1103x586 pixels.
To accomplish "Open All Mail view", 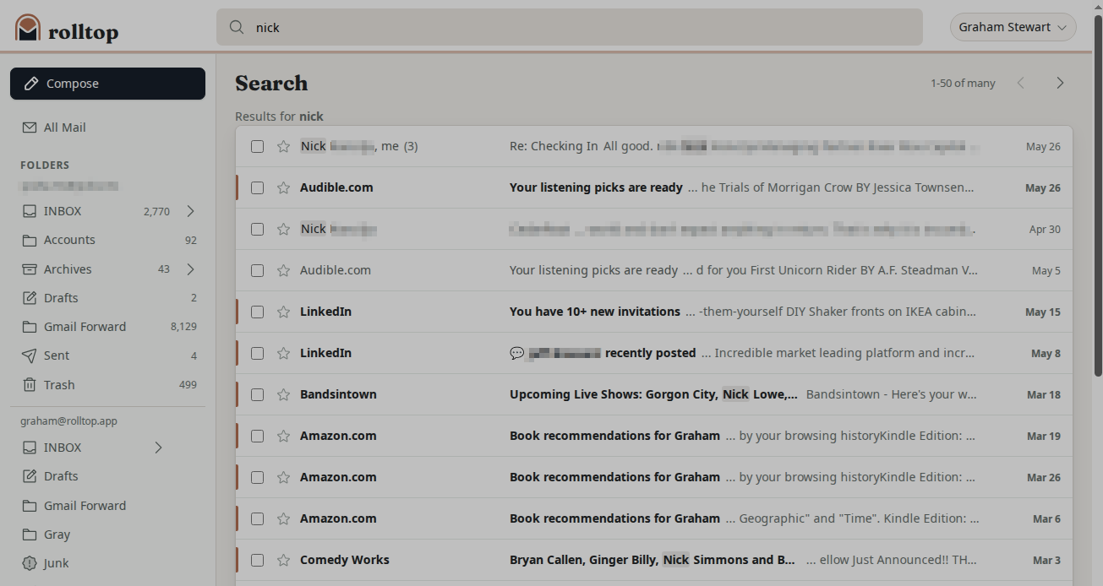I will coord(107,128).
